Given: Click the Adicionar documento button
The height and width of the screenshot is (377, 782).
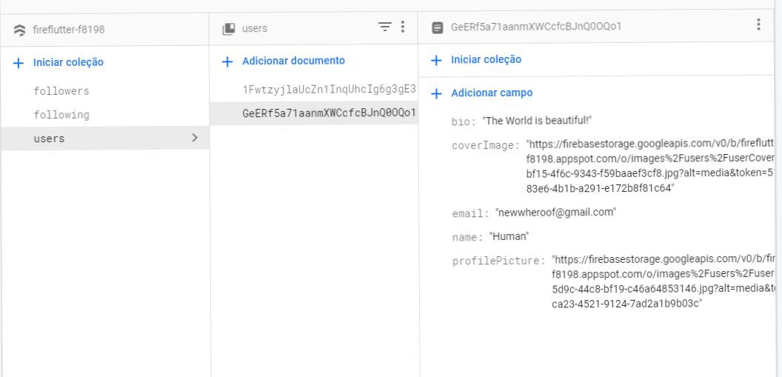Looking at the screenshot, I should [293, 61].
